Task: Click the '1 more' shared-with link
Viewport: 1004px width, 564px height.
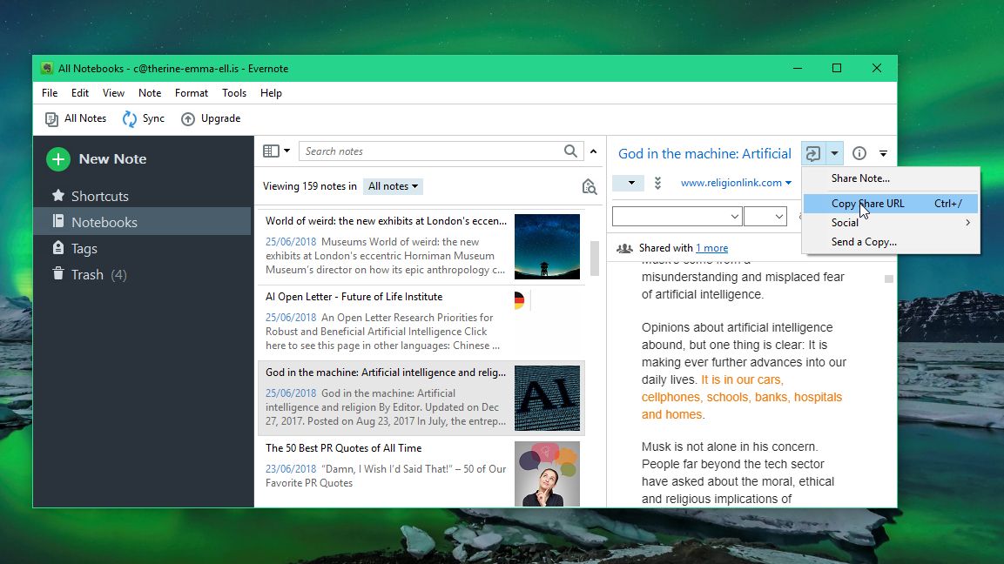Action: click(x=712, y=247)
